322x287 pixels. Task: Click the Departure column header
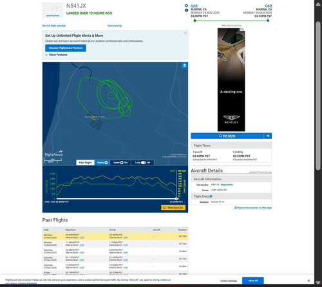click(x=71, y=230)
